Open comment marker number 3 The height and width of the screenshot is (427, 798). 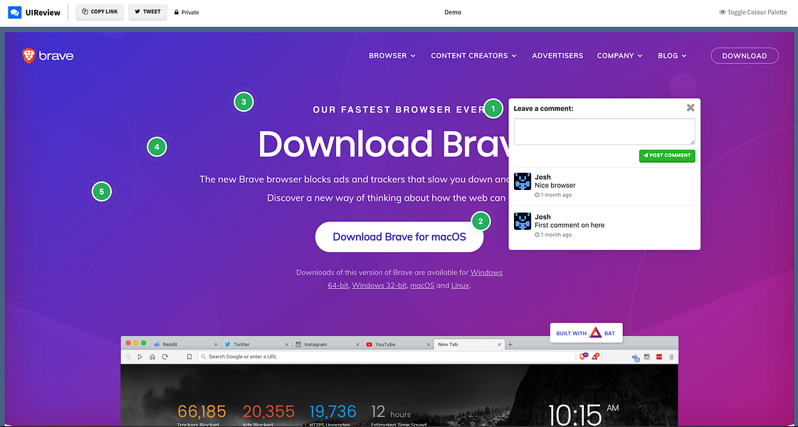click(243, 102)
